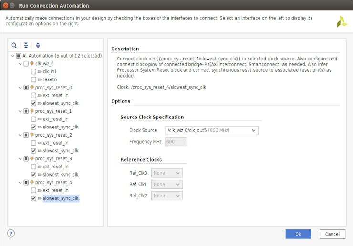
Task: Select the proc_sys_reset_1 tree item
Action: pyautogui.click(x=53, y=111)
